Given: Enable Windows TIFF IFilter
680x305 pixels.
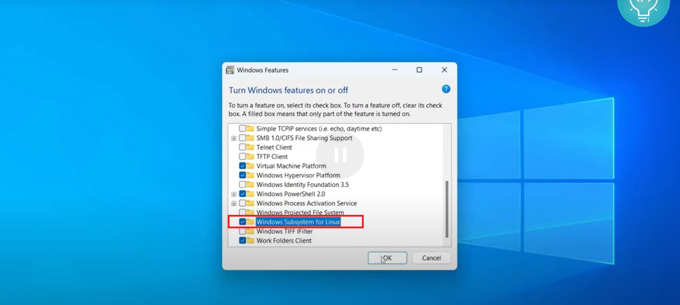Looking at the screenshot, I should pyautogui.click(x=243, y=231).
